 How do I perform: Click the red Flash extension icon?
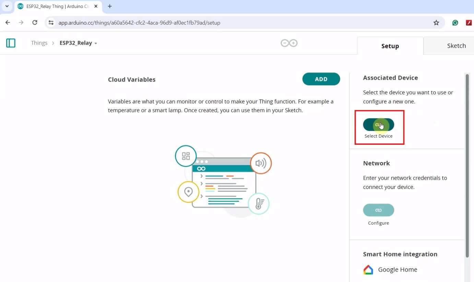tap(469, 23)
